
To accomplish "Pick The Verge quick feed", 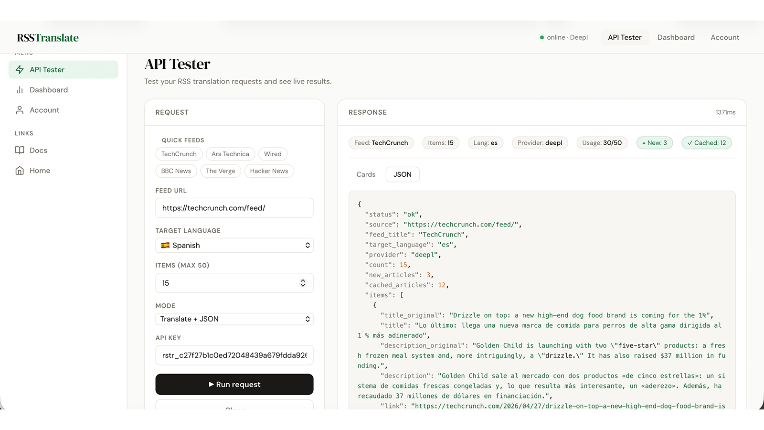I will coord(221,171).
